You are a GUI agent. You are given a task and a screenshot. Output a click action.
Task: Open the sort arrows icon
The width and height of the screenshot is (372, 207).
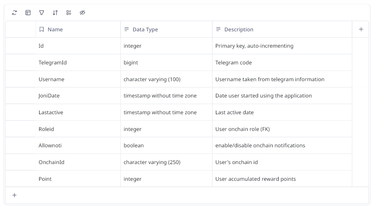tap(55, 13)
